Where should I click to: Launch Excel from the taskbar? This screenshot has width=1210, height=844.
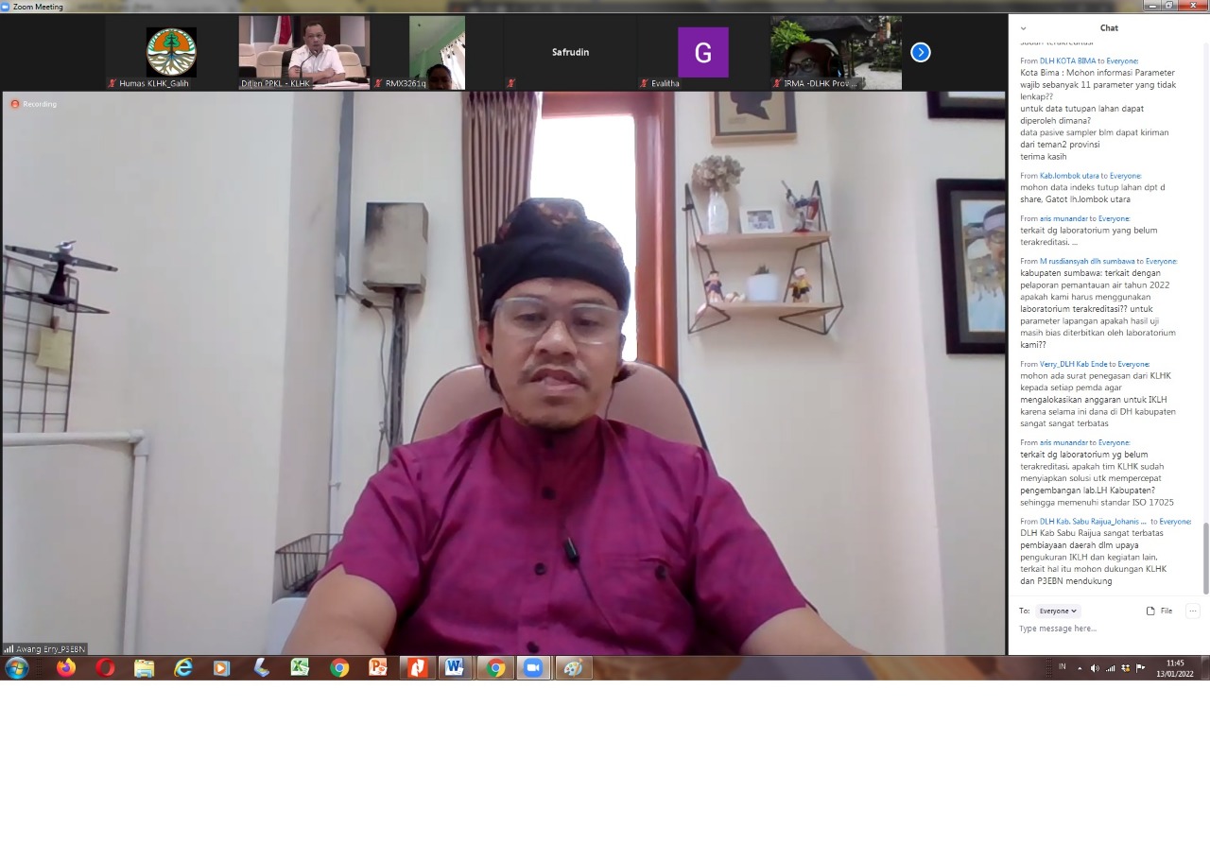coord(300,668)
